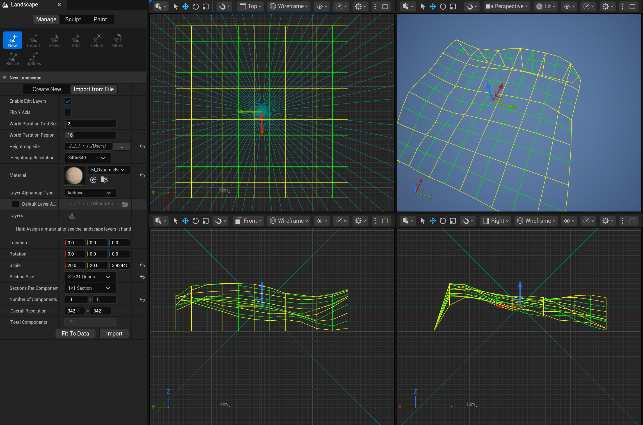Switch to the Sculpt tab
The image size is (643, 425).
73,19
